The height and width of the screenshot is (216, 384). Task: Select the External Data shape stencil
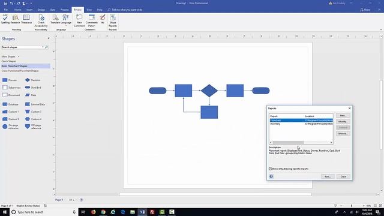(35, 104)
